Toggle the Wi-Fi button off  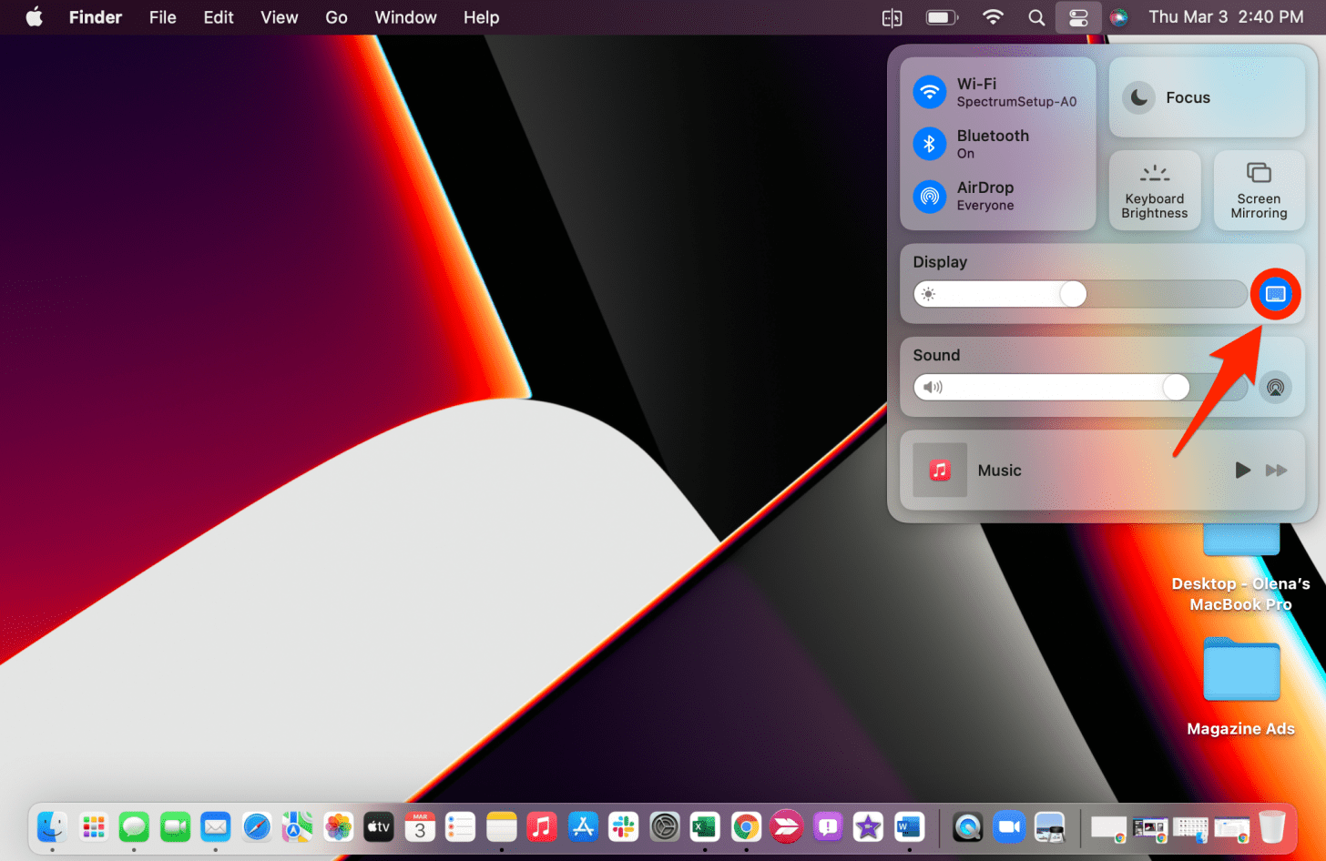(x=930, y=92)
